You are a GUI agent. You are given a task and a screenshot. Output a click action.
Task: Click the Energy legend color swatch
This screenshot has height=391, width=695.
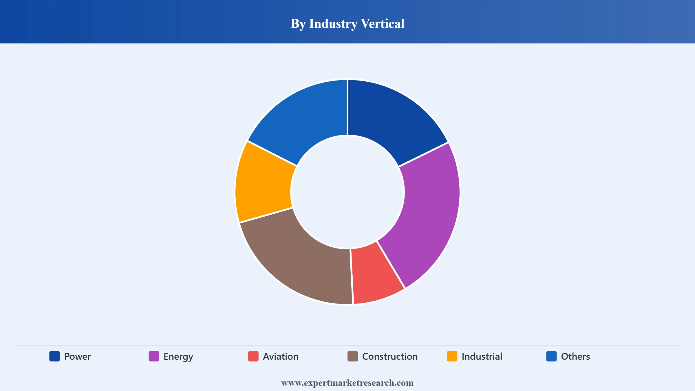154,356
